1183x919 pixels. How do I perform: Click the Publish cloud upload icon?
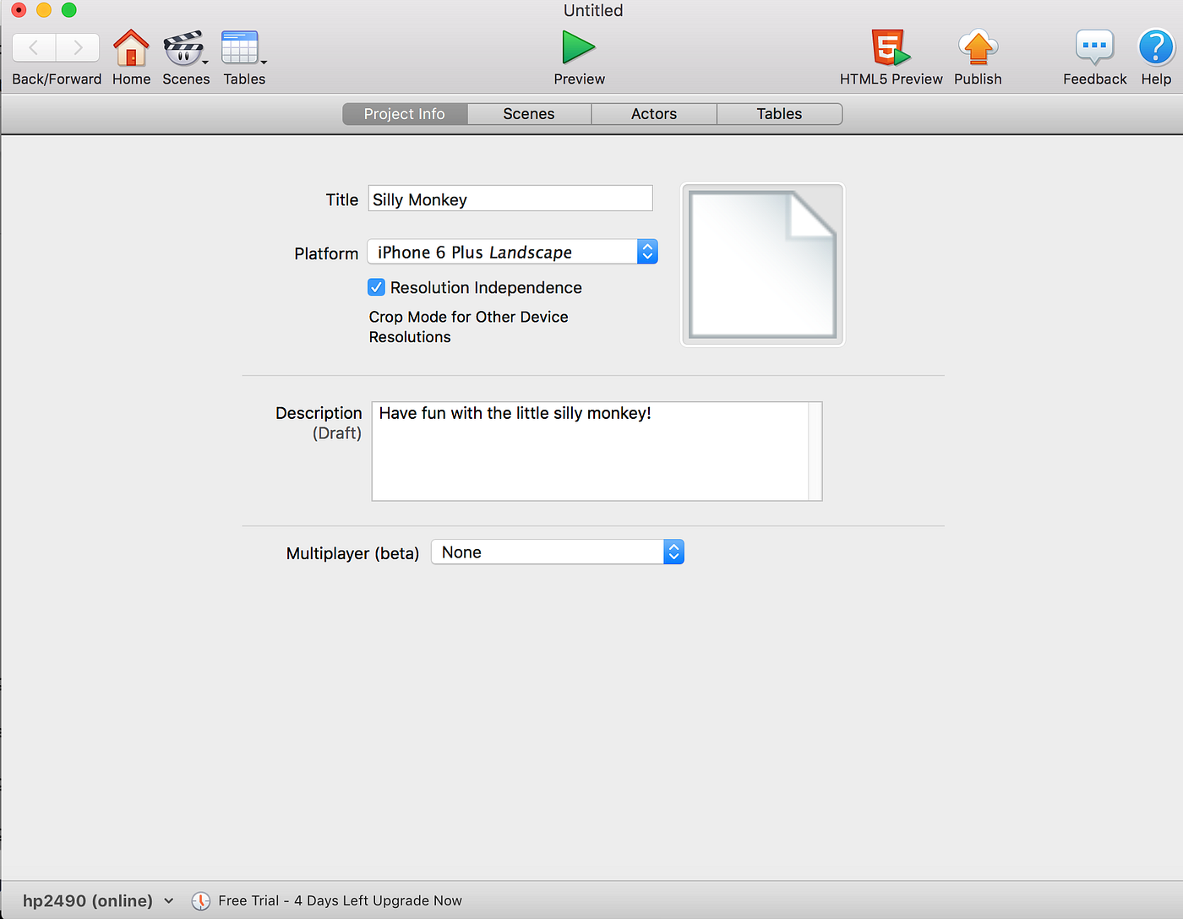(978, 48)
